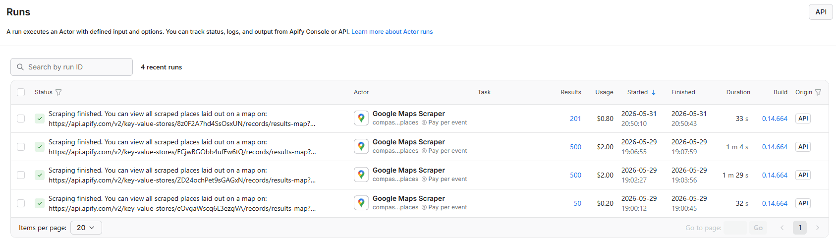Screen dimensions: 836x243
Task: Open build 0.14.664 in the 1 m 4 s run
Action: tap(775, 147)
